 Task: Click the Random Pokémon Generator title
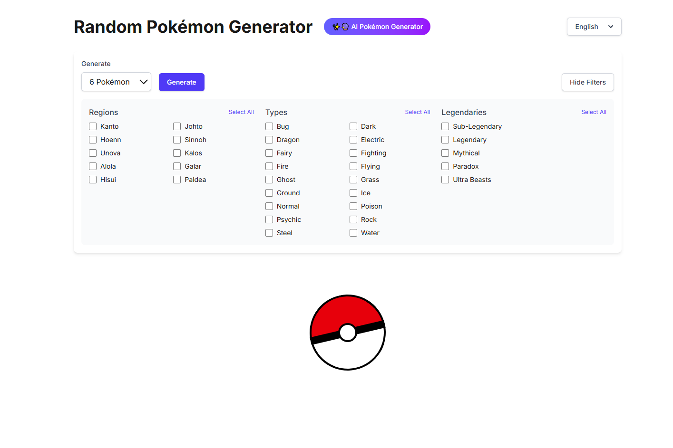(193, 27)
